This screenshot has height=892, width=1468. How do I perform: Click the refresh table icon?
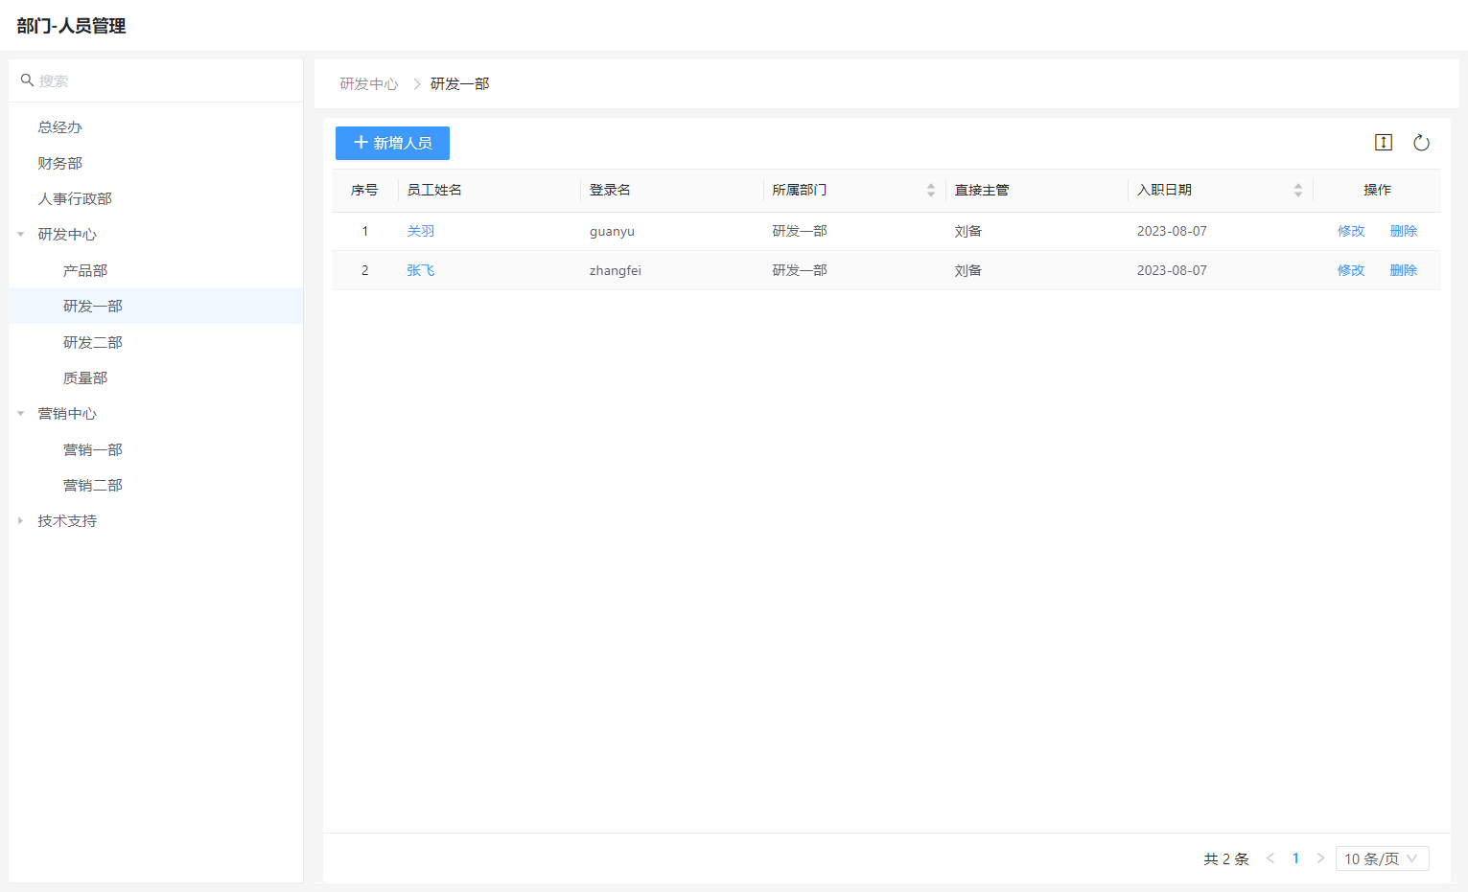click(1421, 143)
